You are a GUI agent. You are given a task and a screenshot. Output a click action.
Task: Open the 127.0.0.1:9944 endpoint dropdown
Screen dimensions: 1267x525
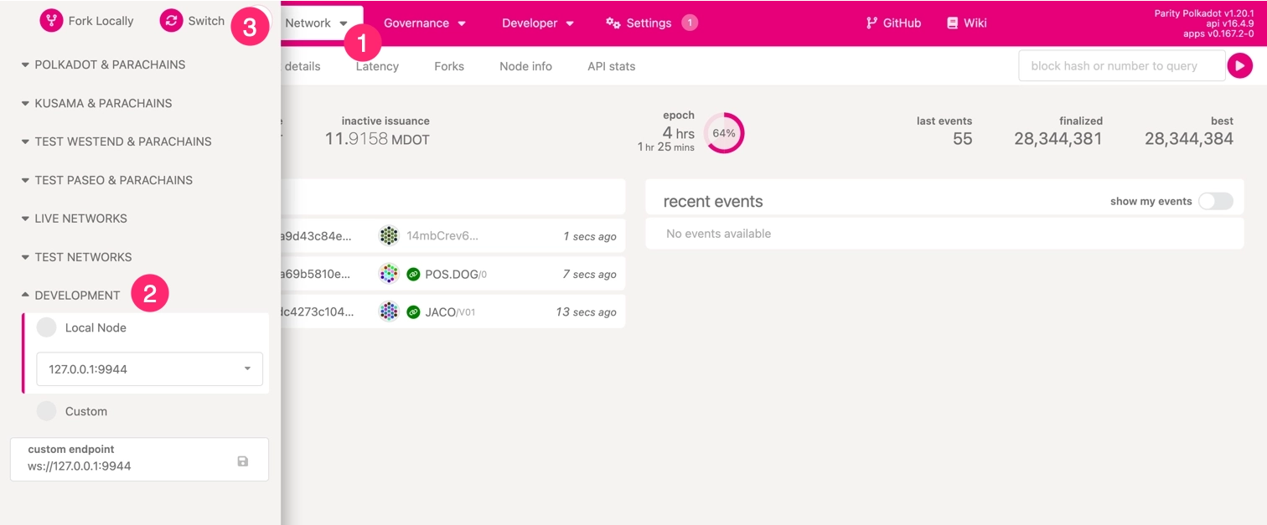tap(149, 369)
